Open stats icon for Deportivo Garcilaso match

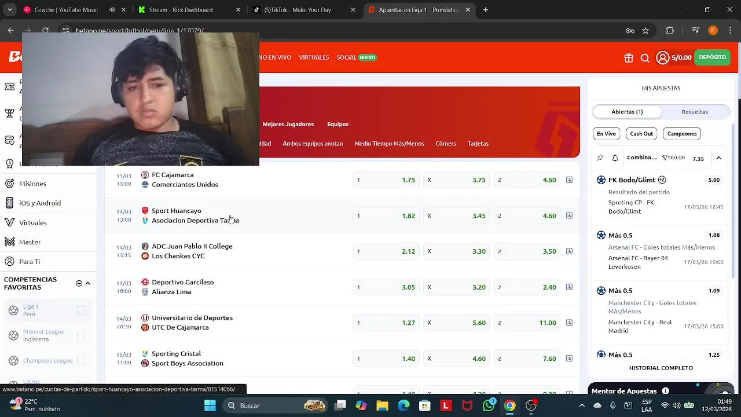[x=569, y=287]
